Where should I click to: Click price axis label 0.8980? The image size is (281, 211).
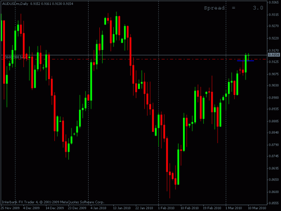pos(274,98)
